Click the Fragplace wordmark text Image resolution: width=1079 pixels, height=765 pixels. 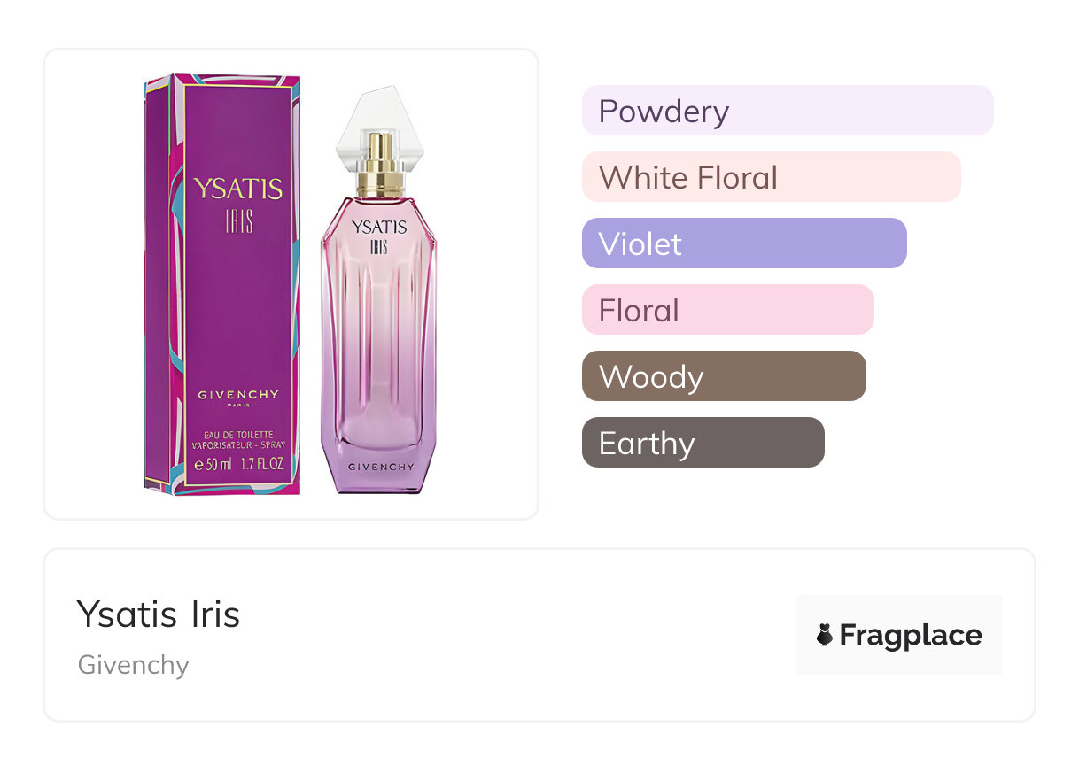(x=911, y=635)
